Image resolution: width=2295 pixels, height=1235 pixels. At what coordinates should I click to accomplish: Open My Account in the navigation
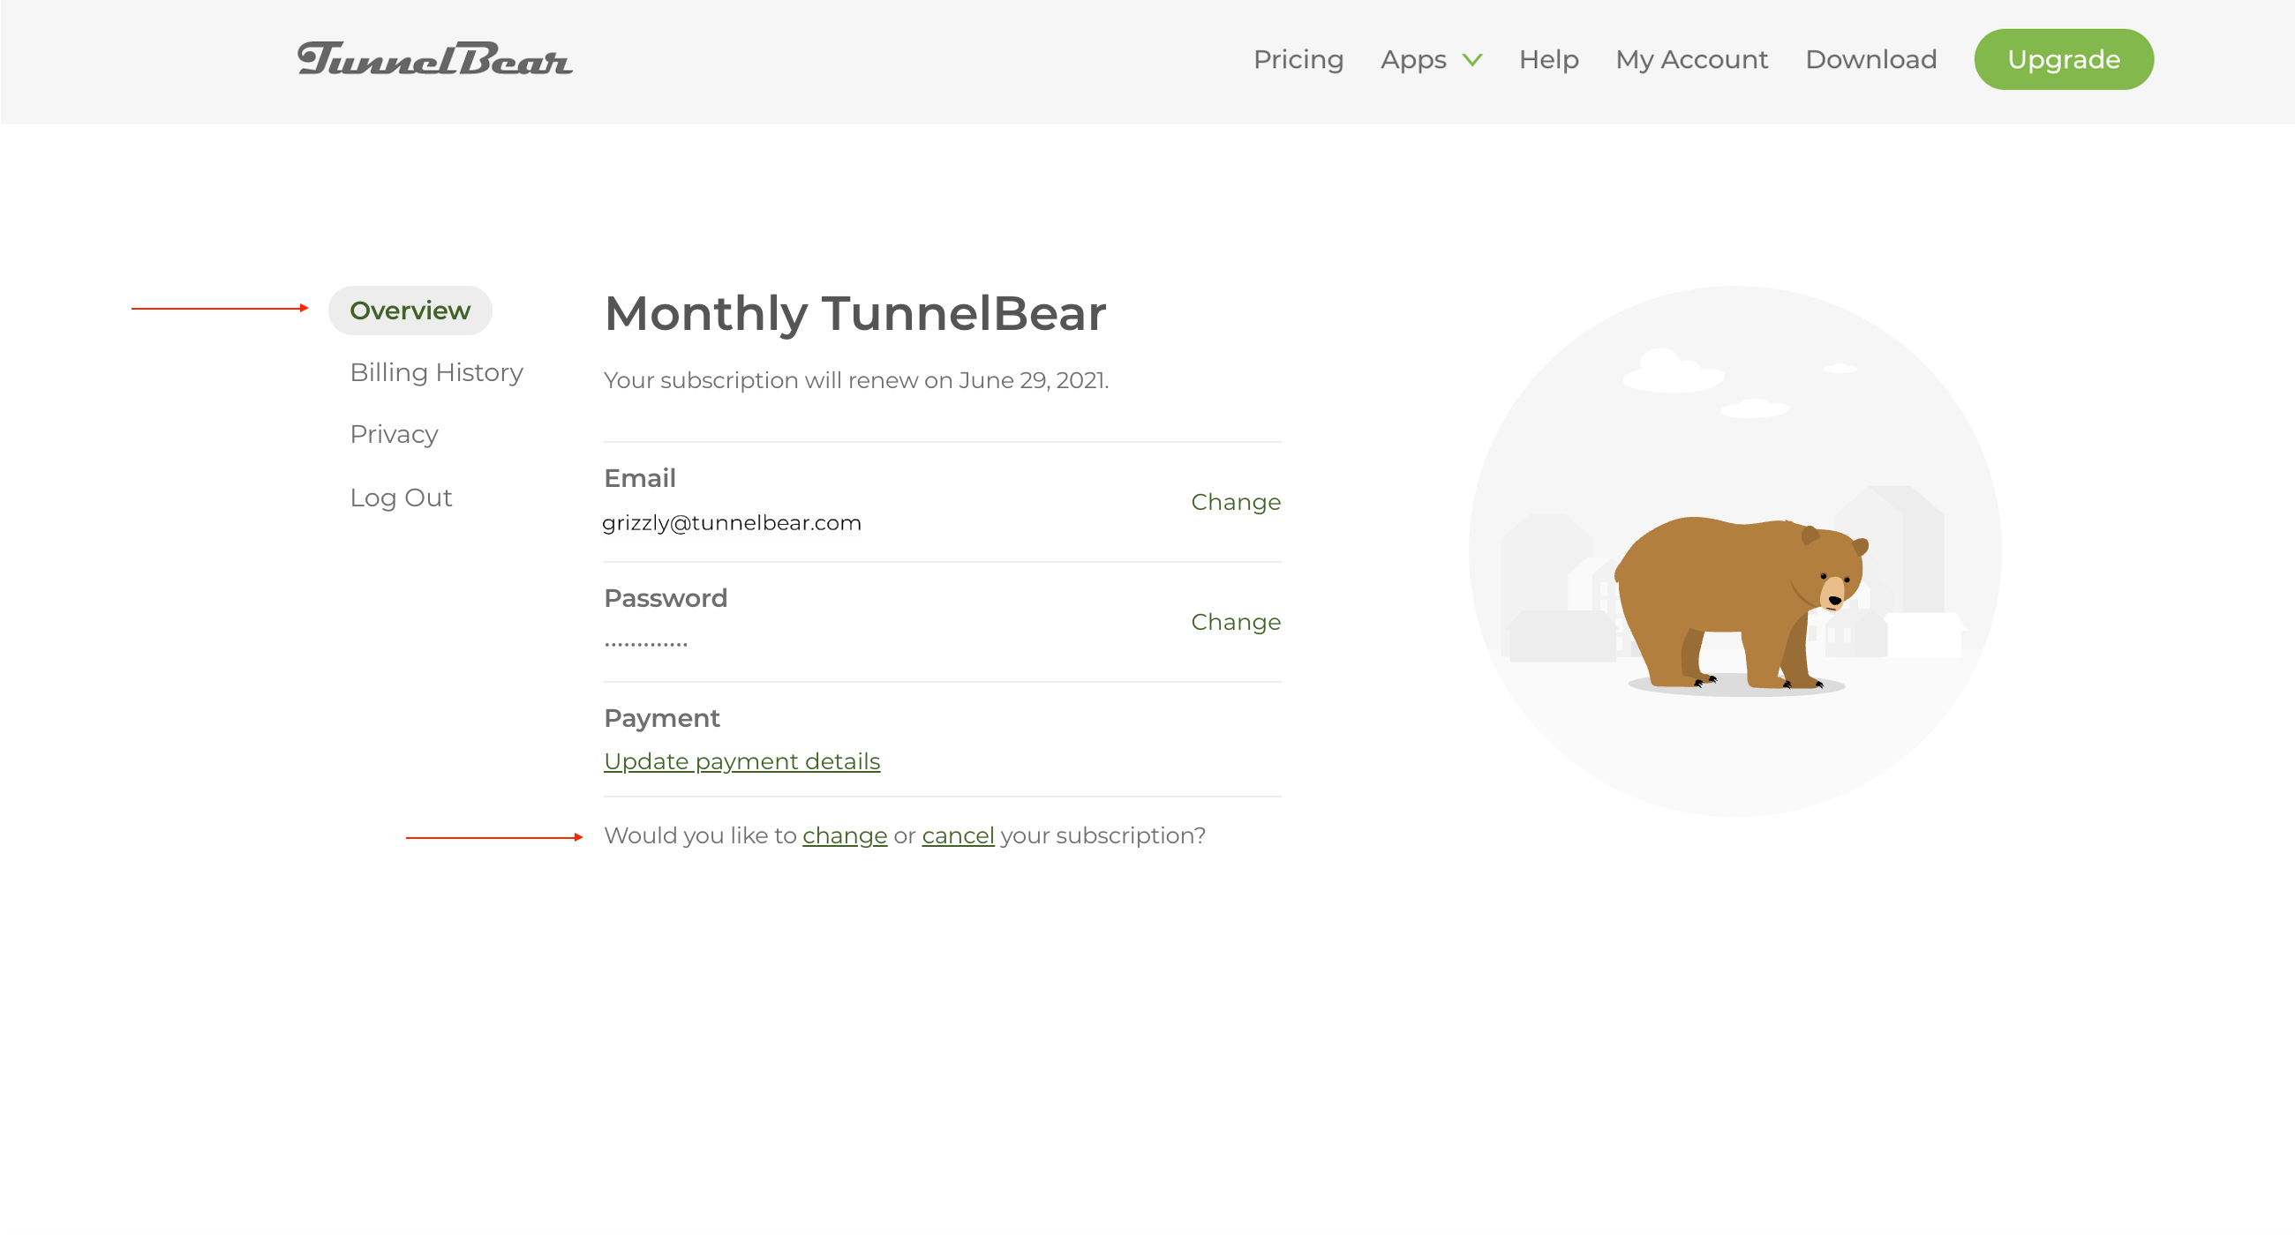point(1691,60)
